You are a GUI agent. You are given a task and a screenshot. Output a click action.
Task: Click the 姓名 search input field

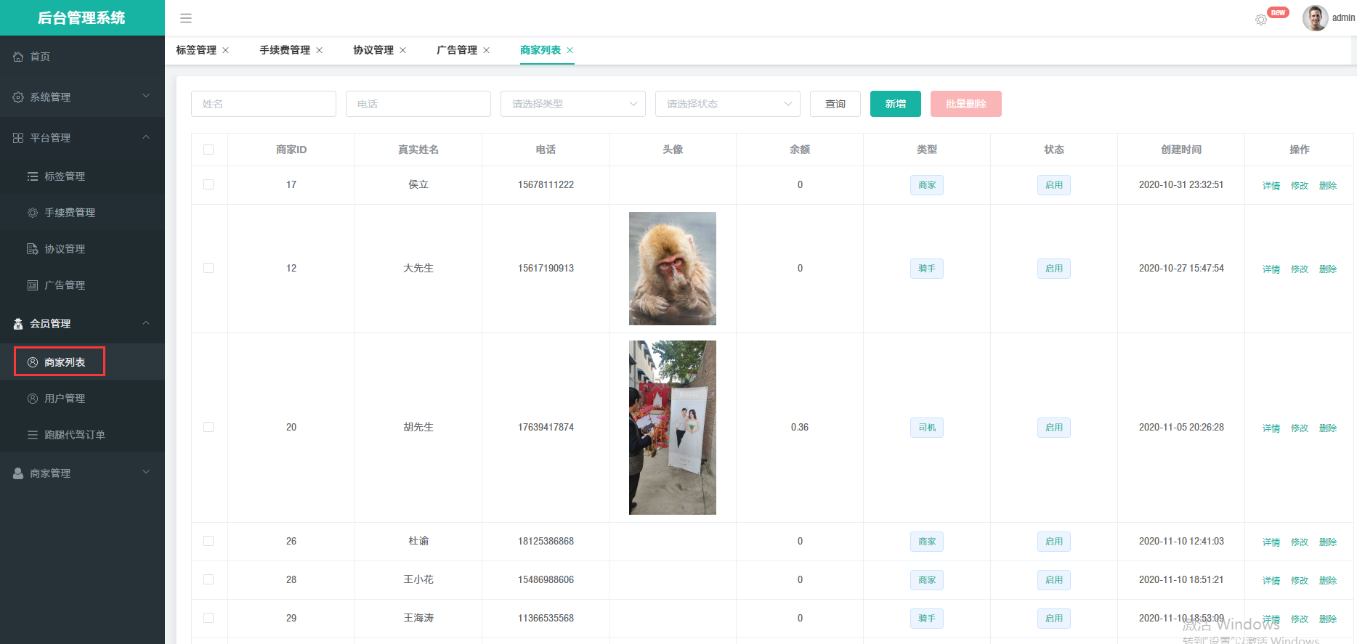(263, 104)
